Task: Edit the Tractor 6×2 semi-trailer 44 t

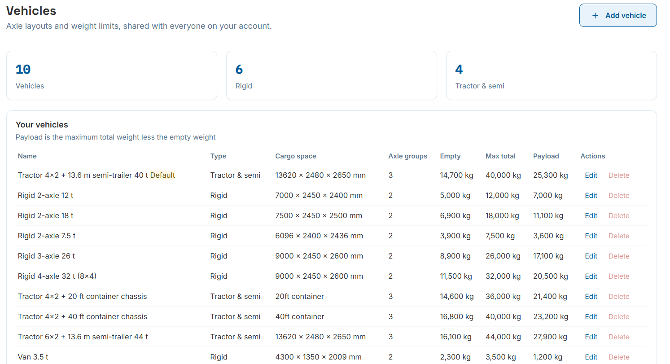Action: pos(591,337)
